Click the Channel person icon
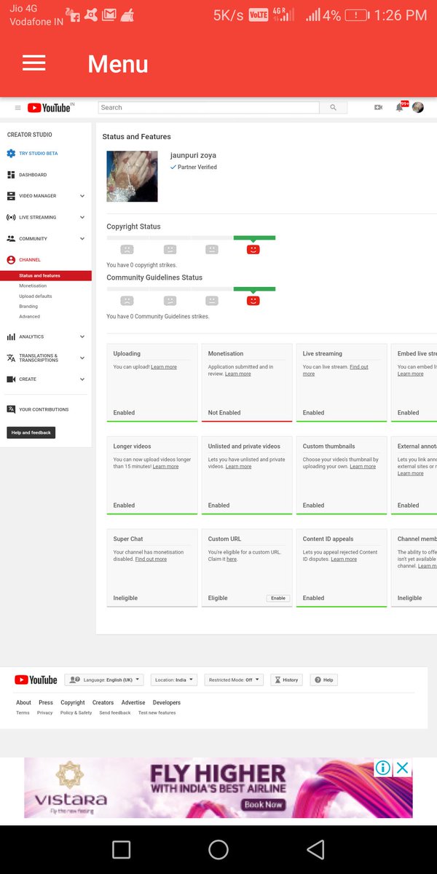437x874 pixels. coord(11,260)
